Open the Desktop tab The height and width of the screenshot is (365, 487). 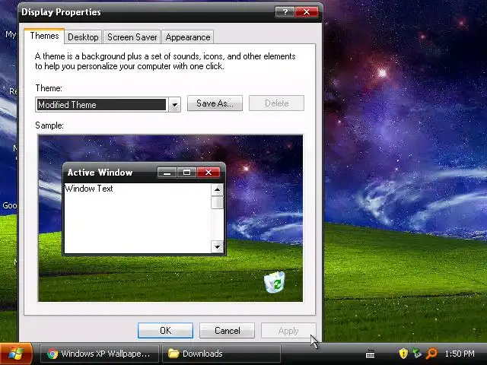point(83,37)
